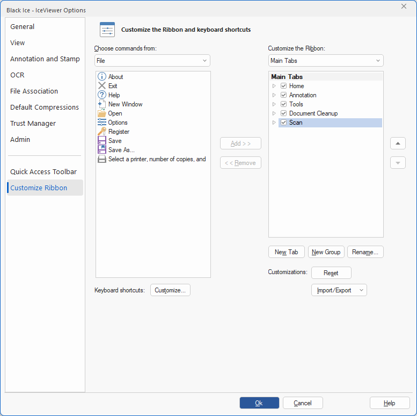
Task: Click the printer icon in command list
Action: [102, 159]
